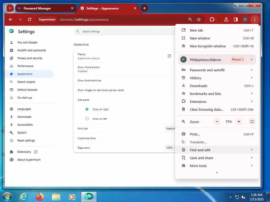
Task: Expand Extensions submenu in browser menu
Action: 217,102
